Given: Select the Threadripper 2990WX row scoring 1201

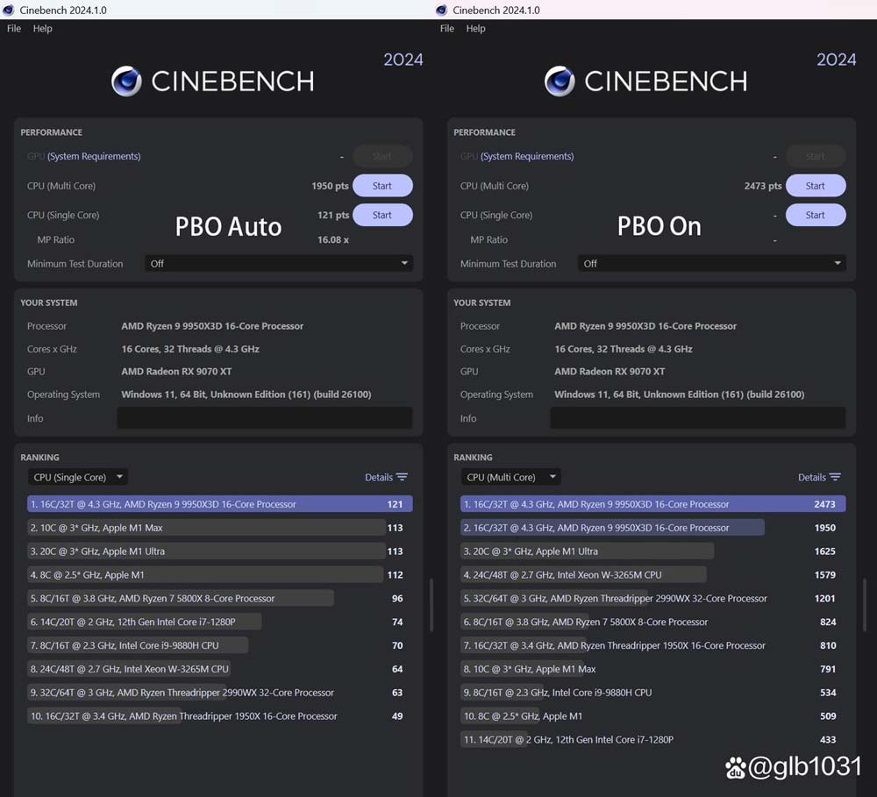Looking at the screenshot, I should [x=652, y=598].
